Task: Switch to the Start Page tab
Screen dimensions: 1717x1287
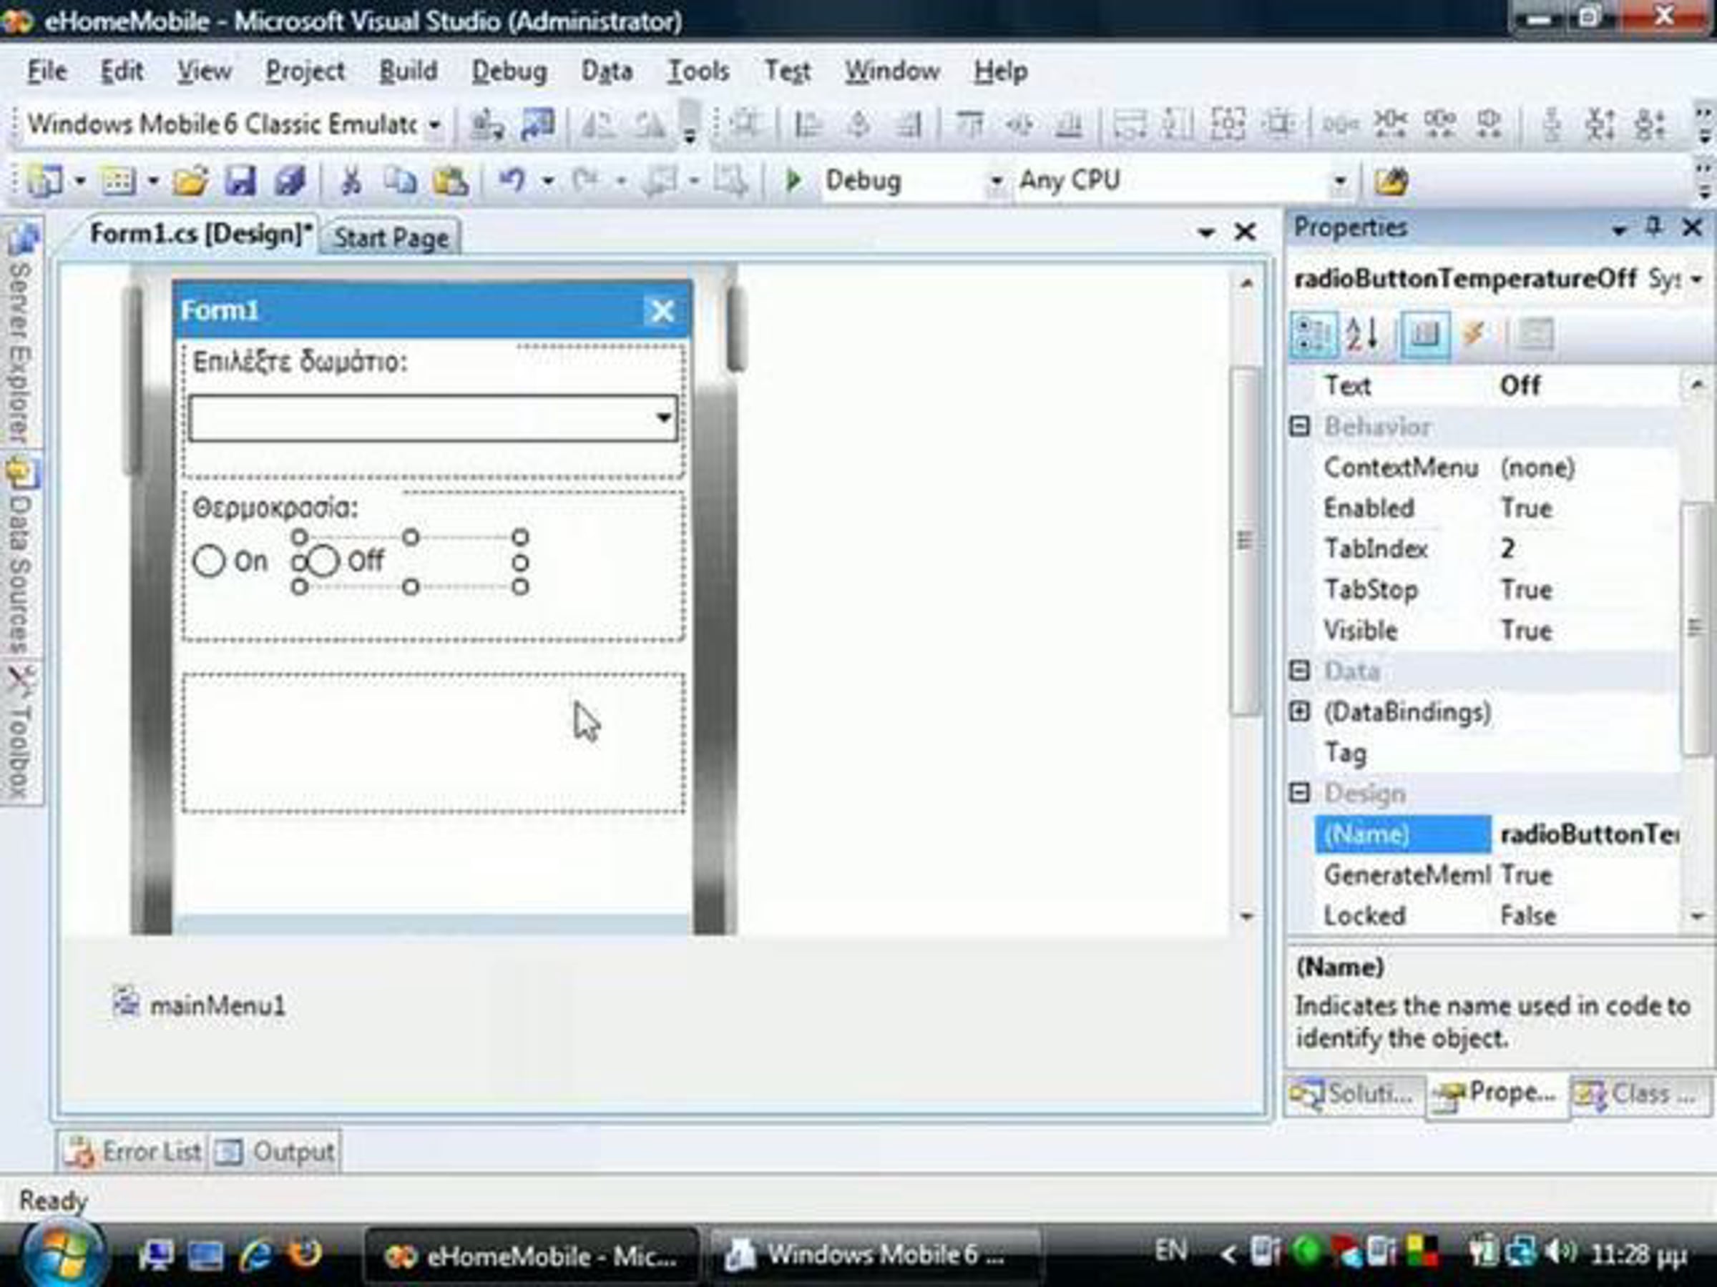Action: 391,237
